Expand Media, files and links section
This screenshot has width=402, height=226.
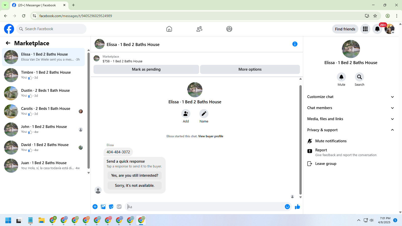pyautogui.click(x=351, y=119)
